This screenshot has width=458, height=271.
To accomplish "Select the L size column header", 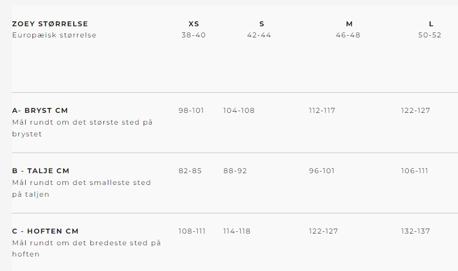I will tap(431, 24).
